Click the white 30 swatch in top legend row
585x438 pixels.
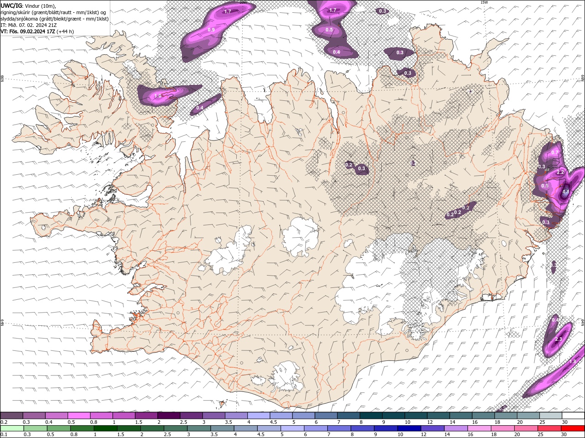pos(573,415)
